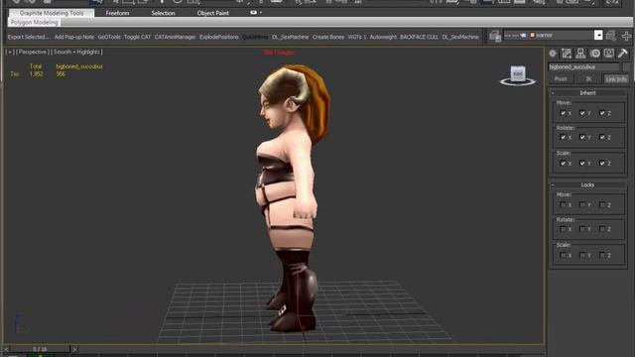Click the object color swatch beside name
Screen dimensions: 635x357
(627, 66)
